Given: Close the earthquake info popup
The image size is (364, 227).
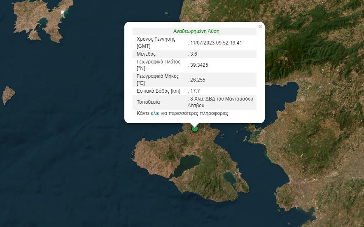Looking at the screenshot, I should coord(260,27).
